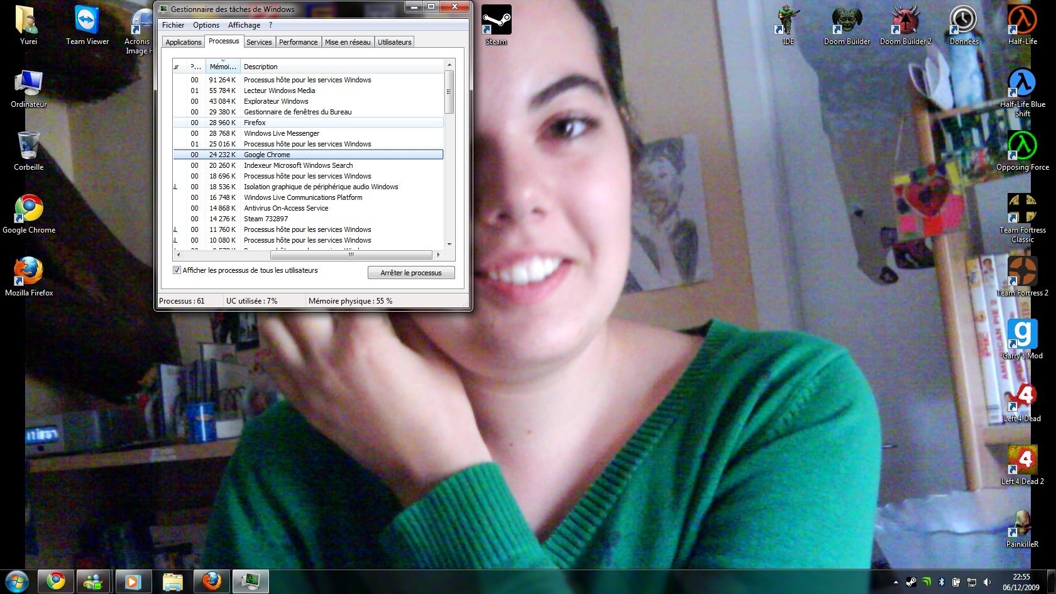Open the Steam desktop shortcut

click(x=496, y=25)
